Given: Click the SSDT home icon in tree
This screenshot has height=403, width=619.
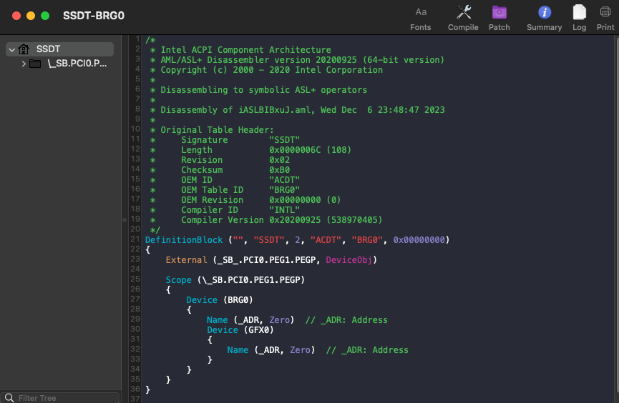Looking at the screenshot, I should coord(24,49).
